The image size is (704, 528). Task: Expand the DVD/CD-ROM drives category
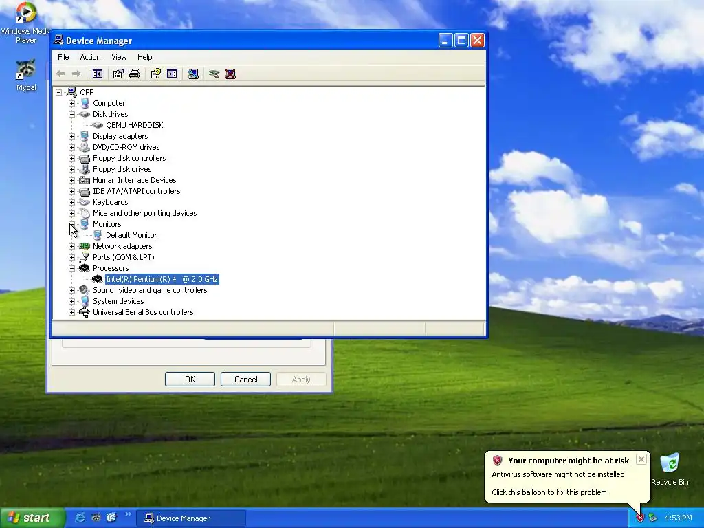[x=71, y=147]
